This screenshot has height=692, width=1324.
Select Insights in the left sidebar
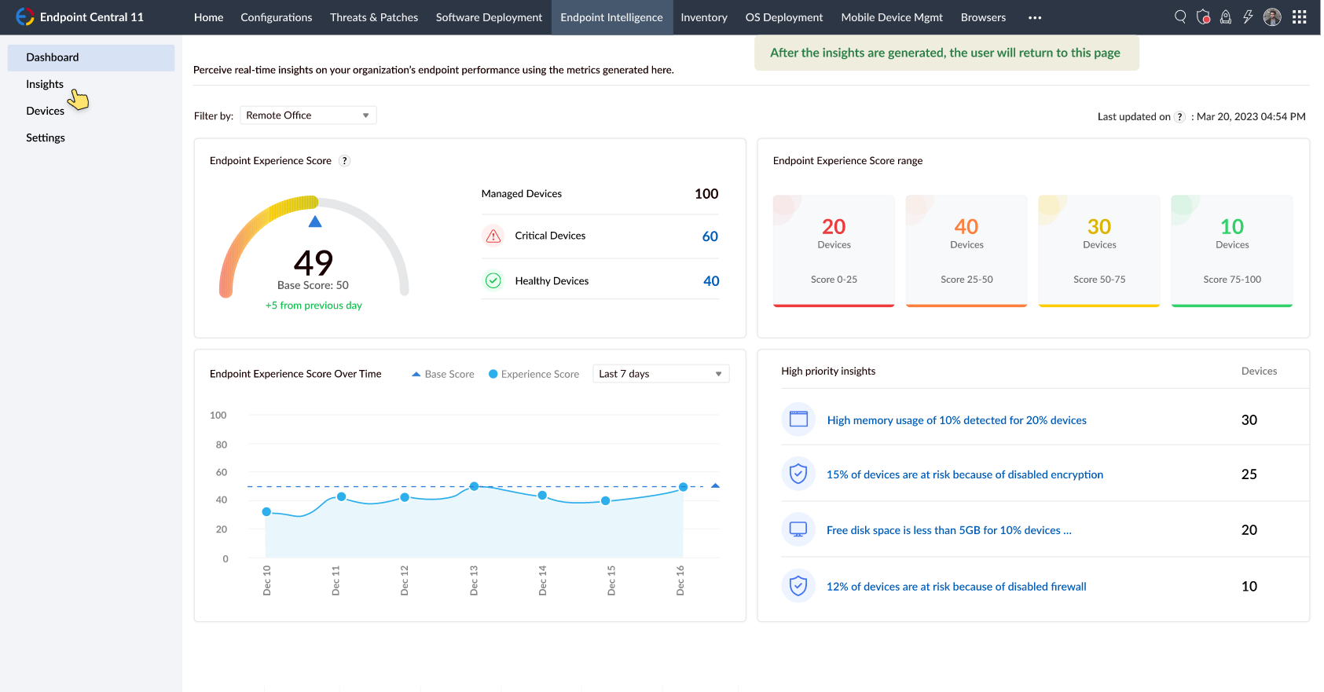point(45,84)
